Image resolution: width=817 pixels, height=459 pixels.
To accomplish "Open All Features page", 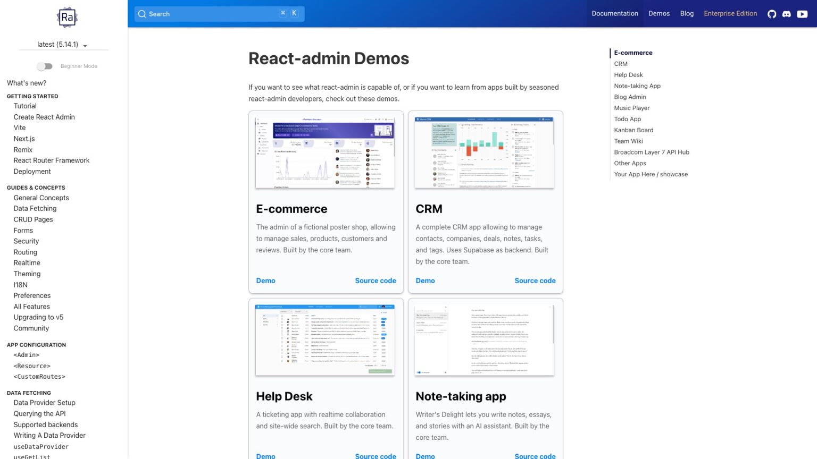I will click(32, 307).
